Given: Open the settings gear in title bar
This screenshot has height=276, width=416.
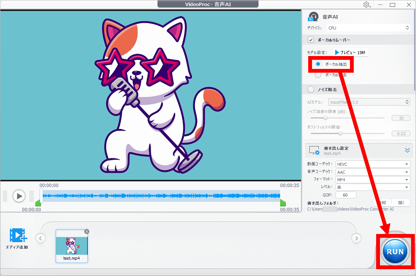Looking at the screenshot, I should click(366, 5).
